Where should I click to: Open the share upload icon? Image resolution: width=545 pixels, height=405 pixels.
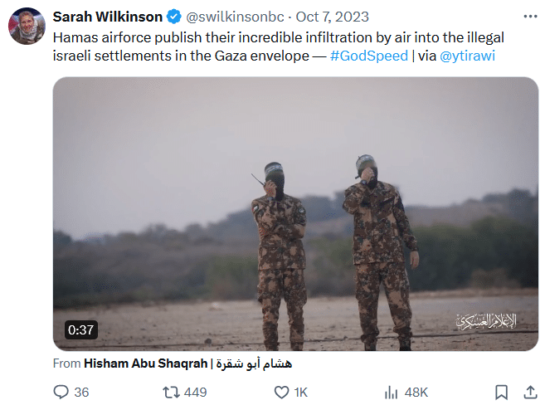pos(530,392)
